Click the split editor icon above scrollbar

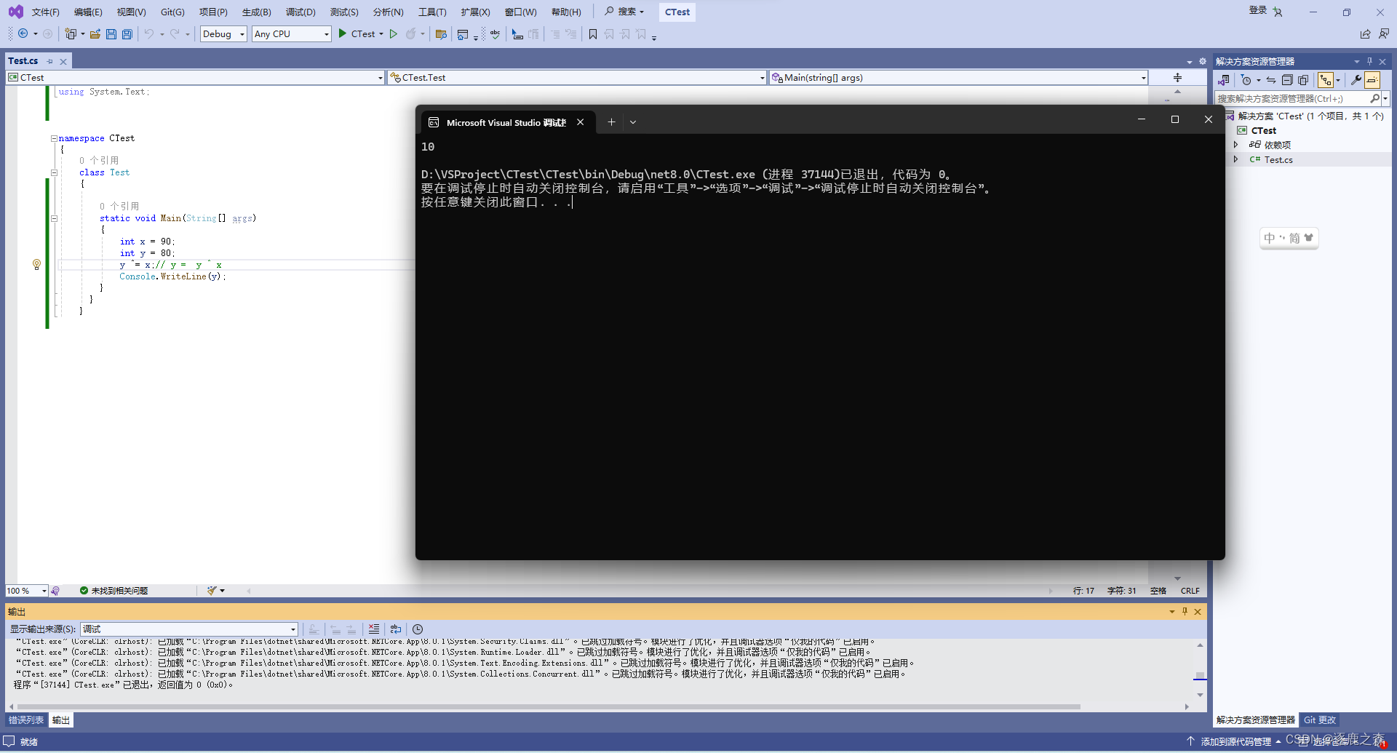pos(1177,77)
